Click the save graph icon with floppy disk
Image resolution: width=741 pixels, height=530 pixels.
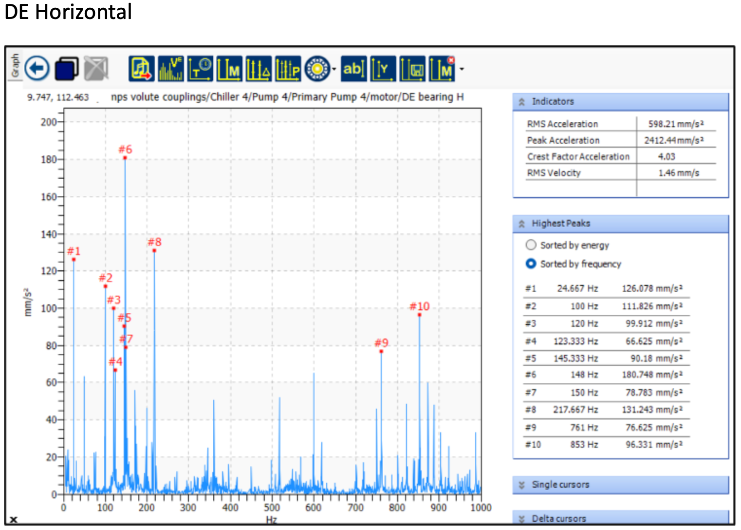click(412, 69)
